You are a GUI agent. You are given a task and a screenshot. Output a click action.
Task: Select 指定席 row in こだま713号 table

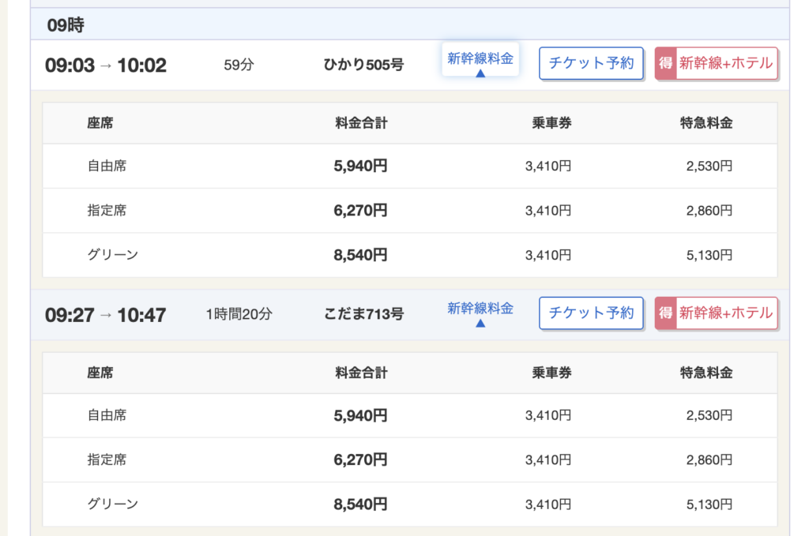tap(410, 459)
